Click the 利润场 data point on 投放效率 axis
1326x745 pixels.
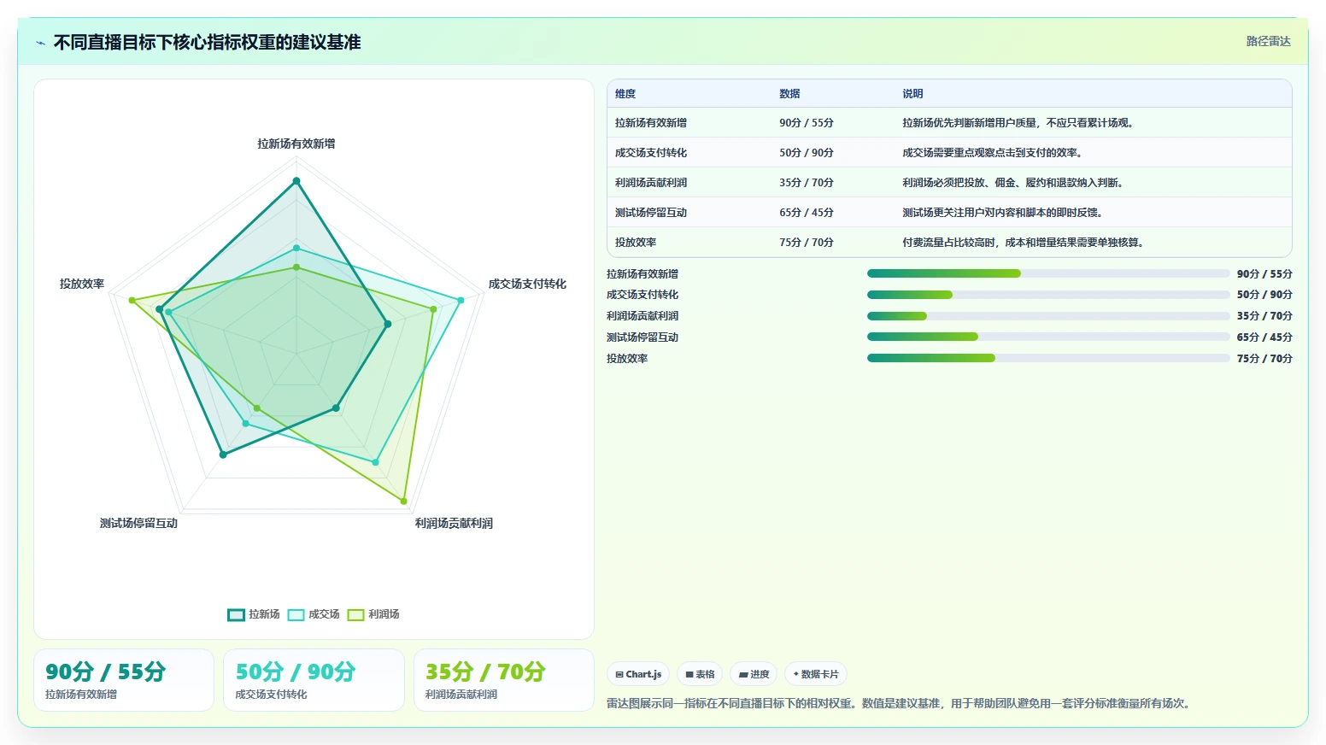tap(132, 300)
